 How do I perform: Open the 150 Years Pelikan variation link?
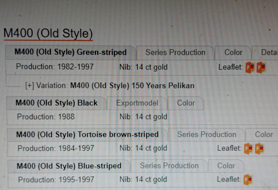(x=132, y=86)
